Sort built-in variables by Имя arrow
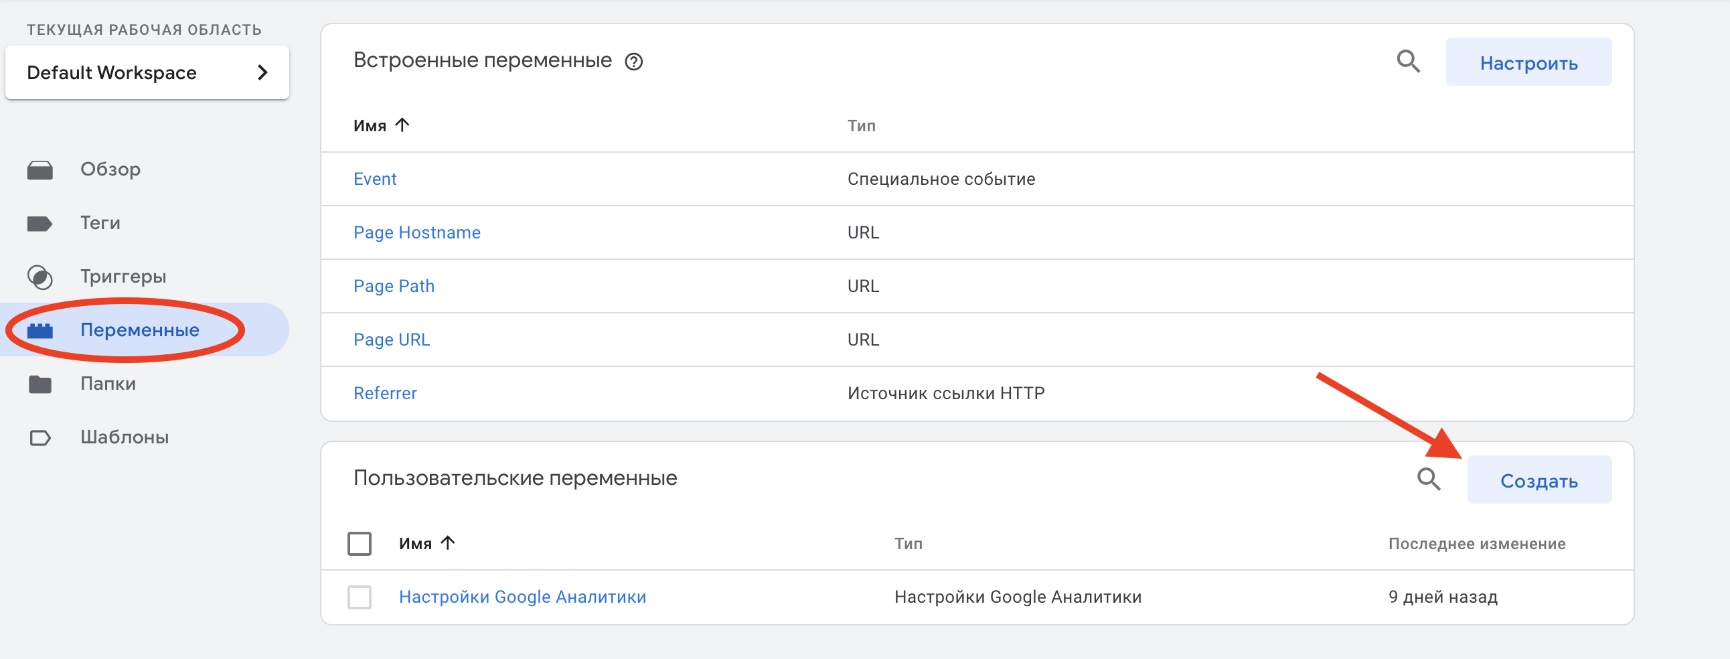 pos(402,125)
